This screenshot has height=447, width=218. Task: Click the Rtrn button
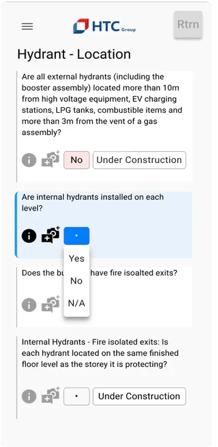188,25
